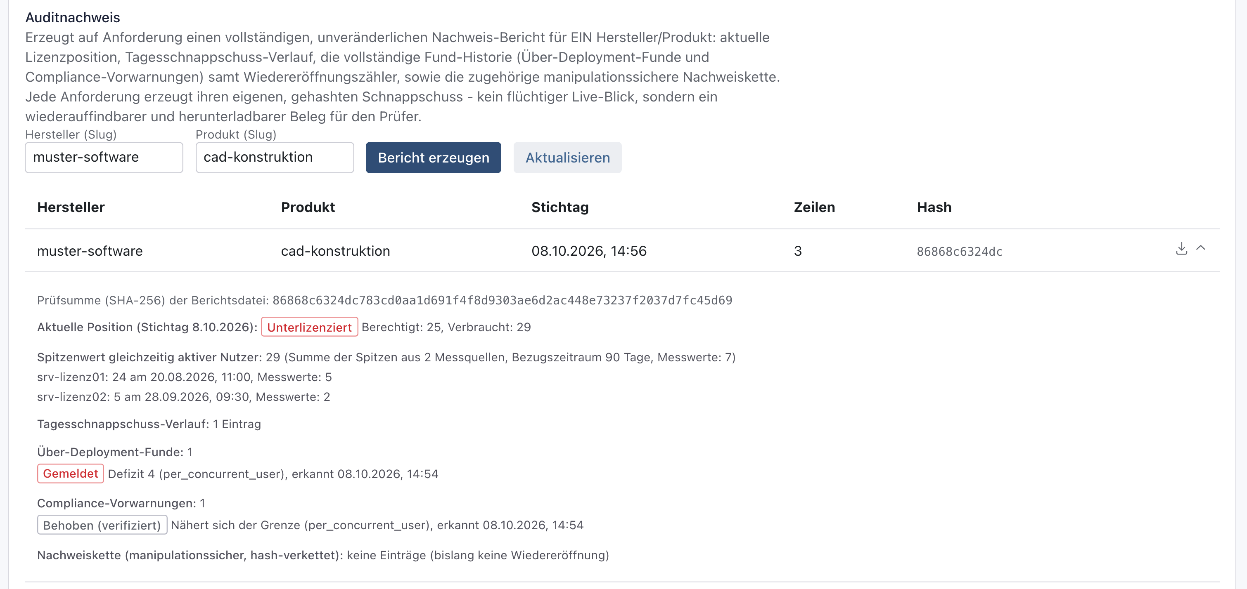Viewport: 1247px width, 589px height.
Task: Click the 'Compliance-Vorwarnungen: 1' line
Action: pos(121,503)
